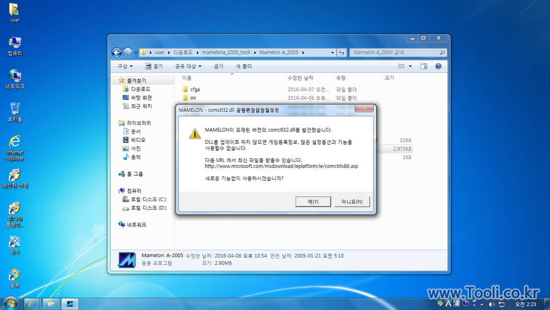The height and width of the screenshot is (310, 550).
Task: Click the 굽기 burn toolbar button
Action: point(219,66)
